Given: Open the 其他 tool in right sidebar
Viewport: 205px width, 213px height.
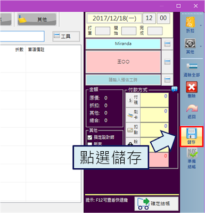Looking at the screenshot, I should [190, 46].
